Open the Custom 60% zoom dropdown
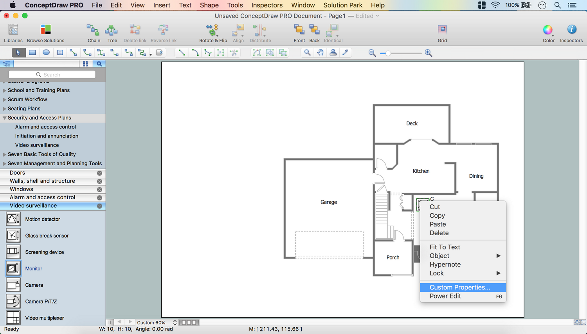 156,323
